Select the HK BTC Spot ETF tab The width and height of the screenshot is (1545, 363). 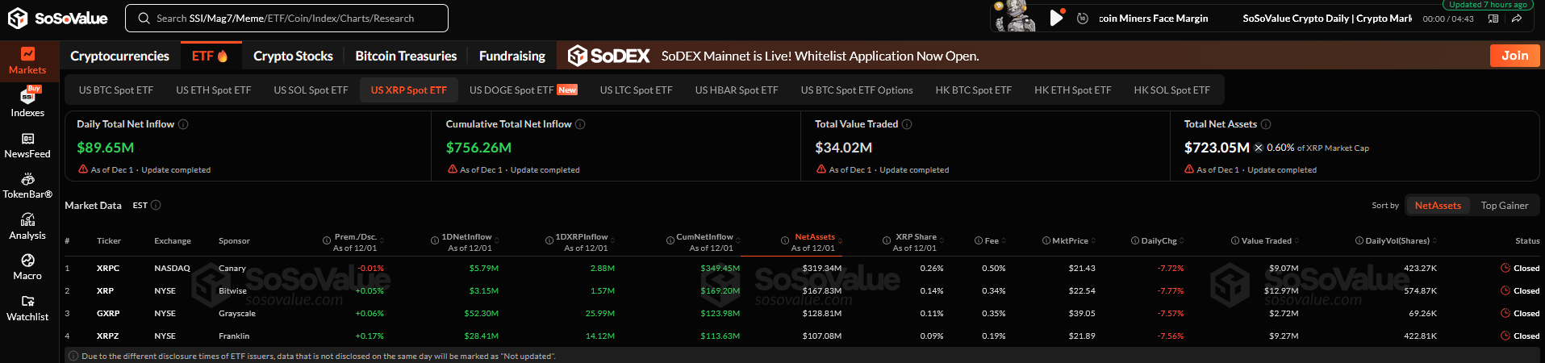coord(974,90)
